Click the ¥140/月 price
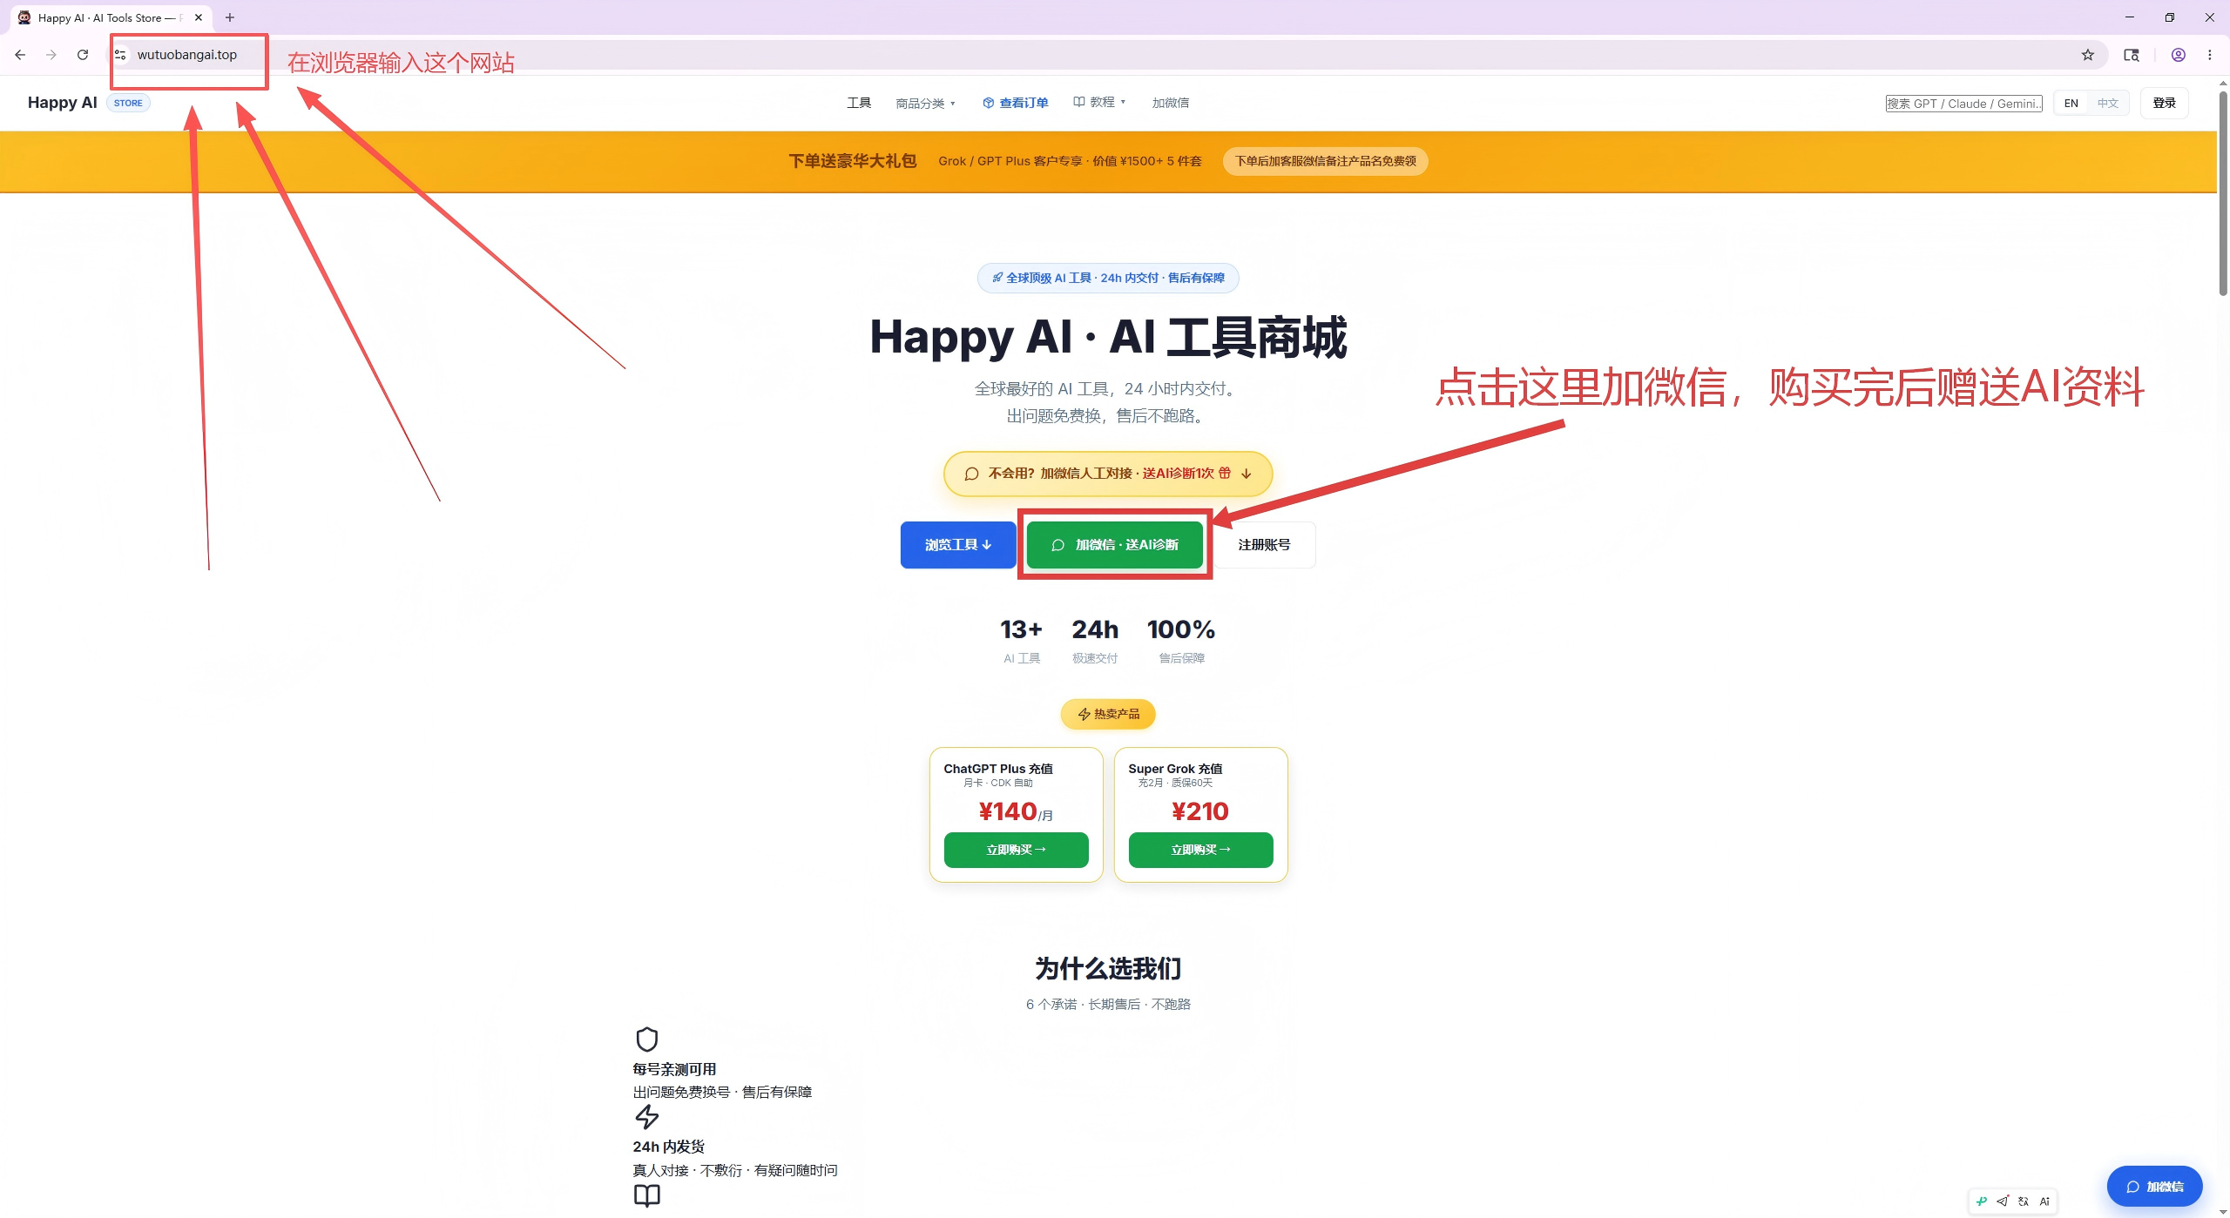2230x1218 pixels. [x=1016, y=811]
